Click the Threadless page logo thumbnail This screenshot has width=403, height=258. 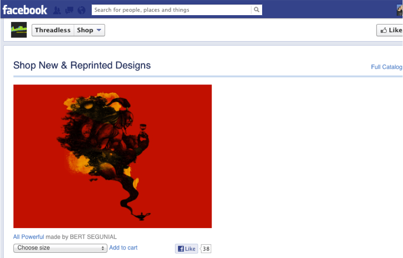(19, 30)
